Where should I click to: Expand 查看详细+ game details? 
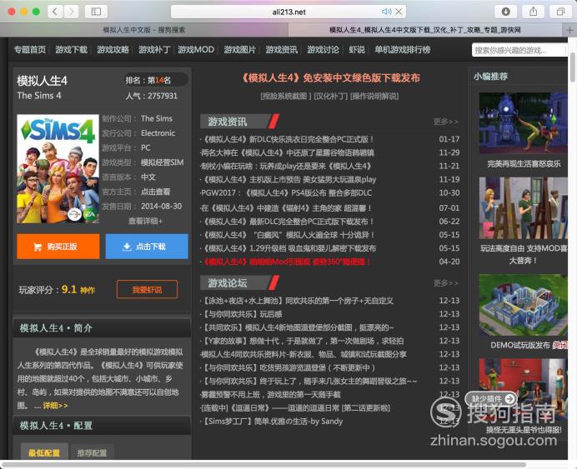145,221
